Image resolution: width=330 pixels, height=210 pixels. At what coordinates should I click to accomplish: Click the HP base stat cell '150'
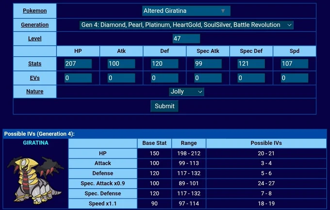(154, 153)
